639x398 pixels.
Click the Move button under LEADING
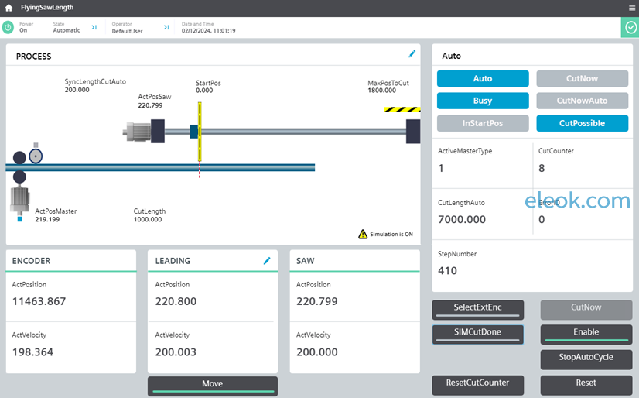212,386
